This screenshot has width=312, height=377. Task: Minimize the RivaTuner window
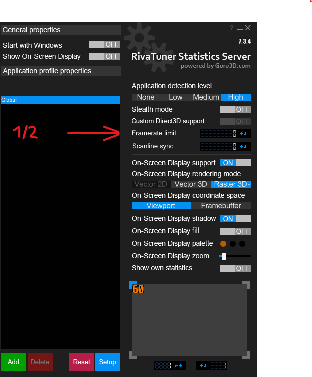tap(240, 29)
